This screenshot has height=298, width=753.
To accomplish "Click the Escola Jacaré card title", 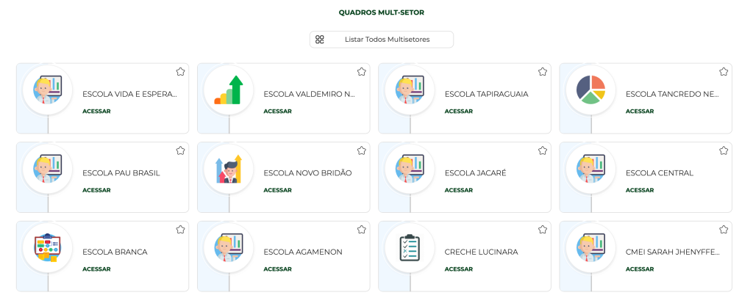I will [x=475, y=173].
